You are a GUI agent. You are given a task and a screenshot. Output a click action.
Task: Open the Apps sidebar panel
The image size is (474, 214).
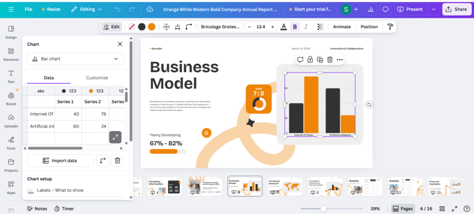click(x=11, y=187)
